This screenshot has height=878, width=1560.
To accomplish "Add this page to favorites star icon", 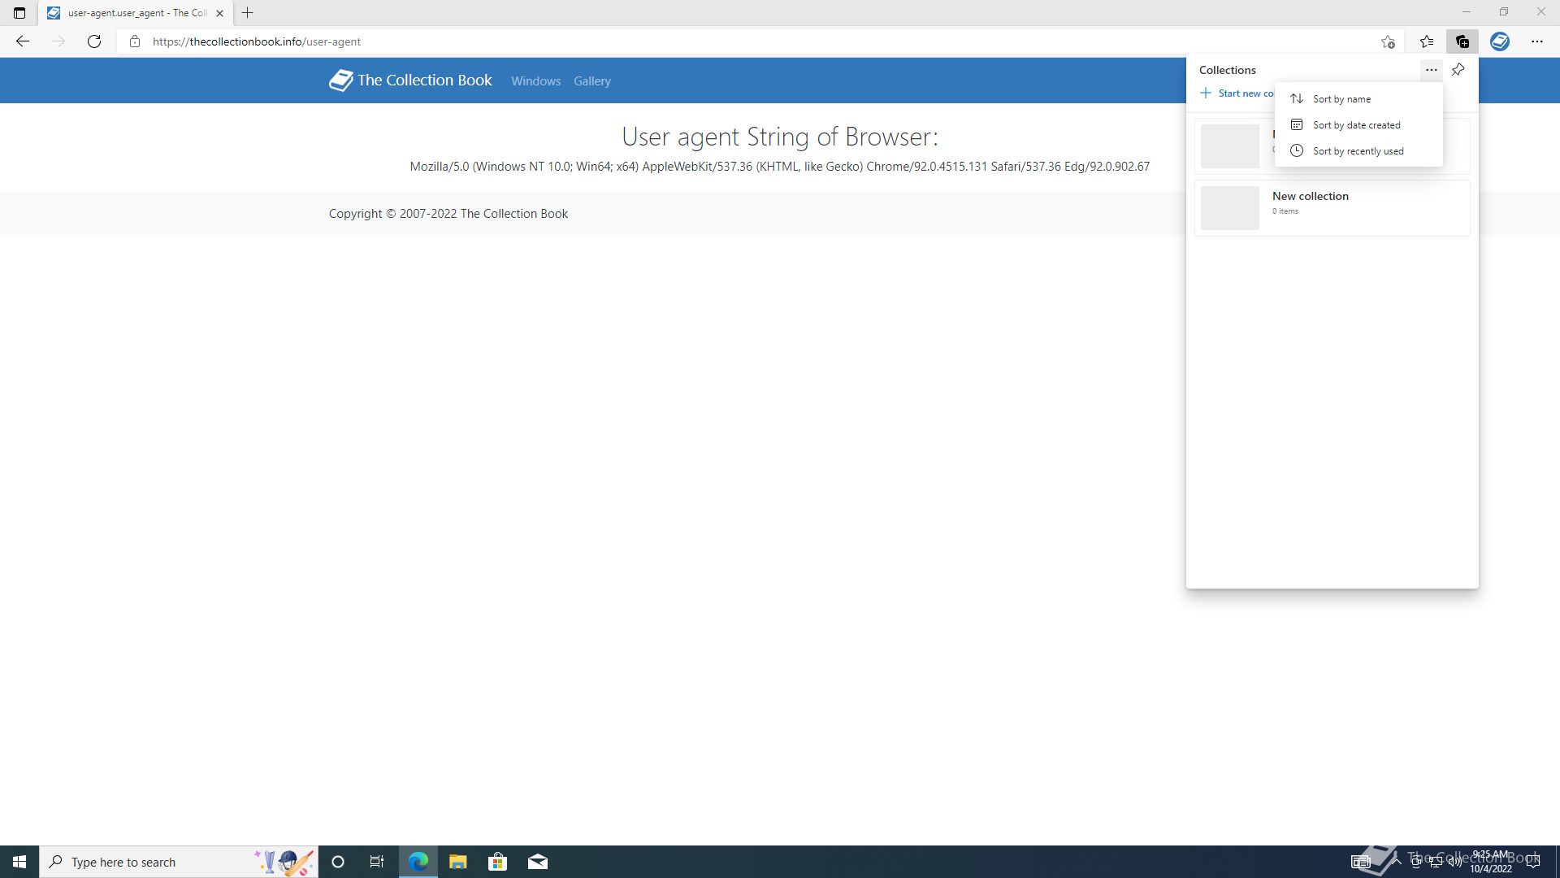I will [x=1388, y=41].
